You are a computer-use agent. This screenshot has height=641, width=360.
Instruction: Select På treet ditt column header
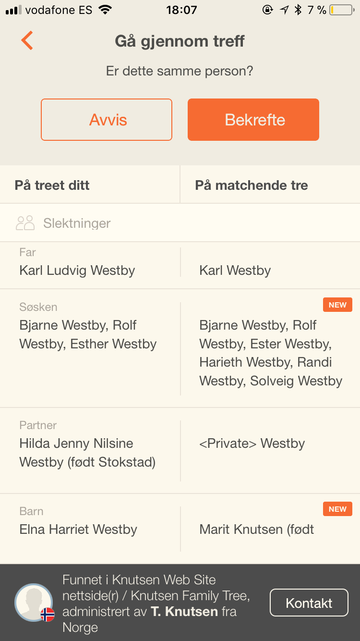[x=52, y=185]
